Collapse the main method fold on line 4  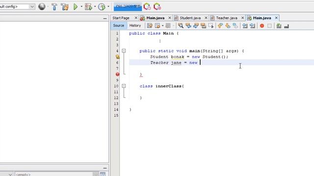point(124,51)
